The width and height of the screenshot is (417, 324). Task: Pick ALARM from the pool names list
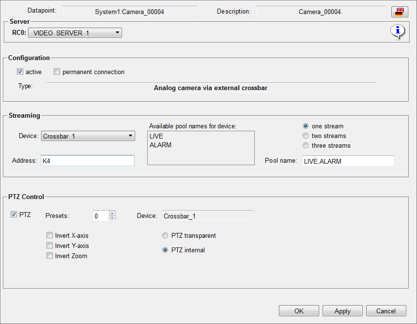(160, 145)
